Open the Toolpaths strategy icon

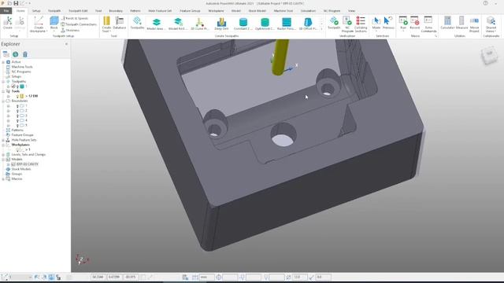pyautogui.click(x=137, y=23)
